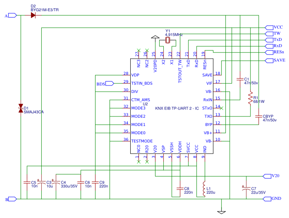
Task: Click the TSTIN_BDS pin label
Action: coord(142,83)
